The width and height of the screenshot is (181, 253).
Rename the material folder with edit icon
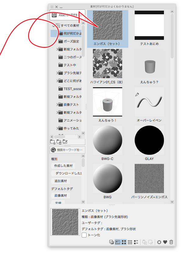pos(65,142)
